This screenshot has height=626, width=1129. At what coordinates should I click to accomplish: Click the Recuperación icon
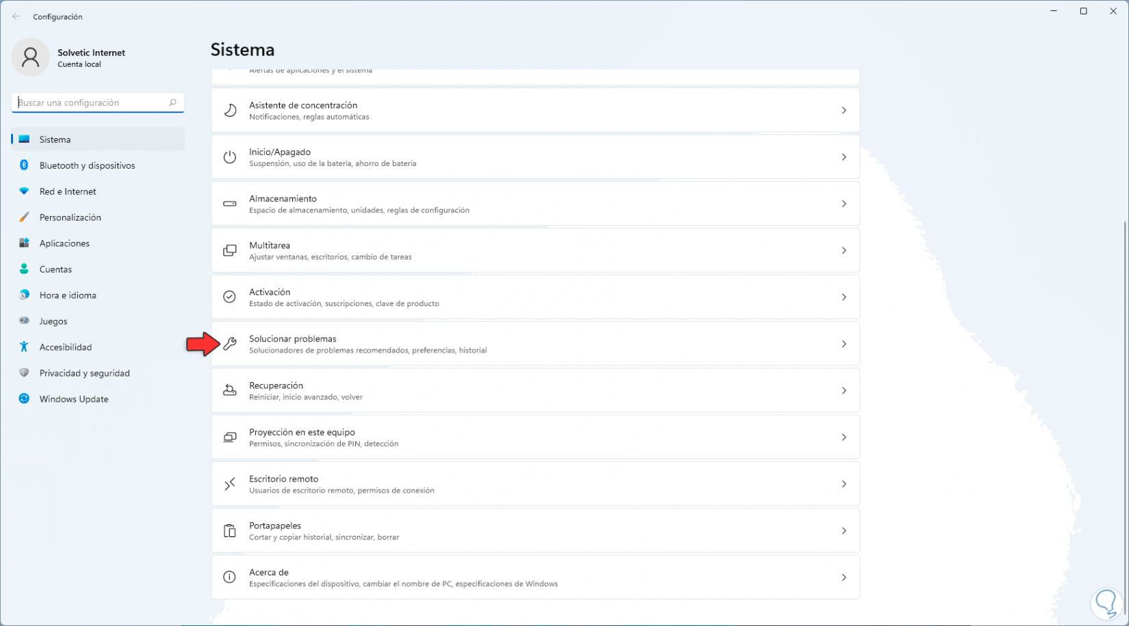(230, 391)
